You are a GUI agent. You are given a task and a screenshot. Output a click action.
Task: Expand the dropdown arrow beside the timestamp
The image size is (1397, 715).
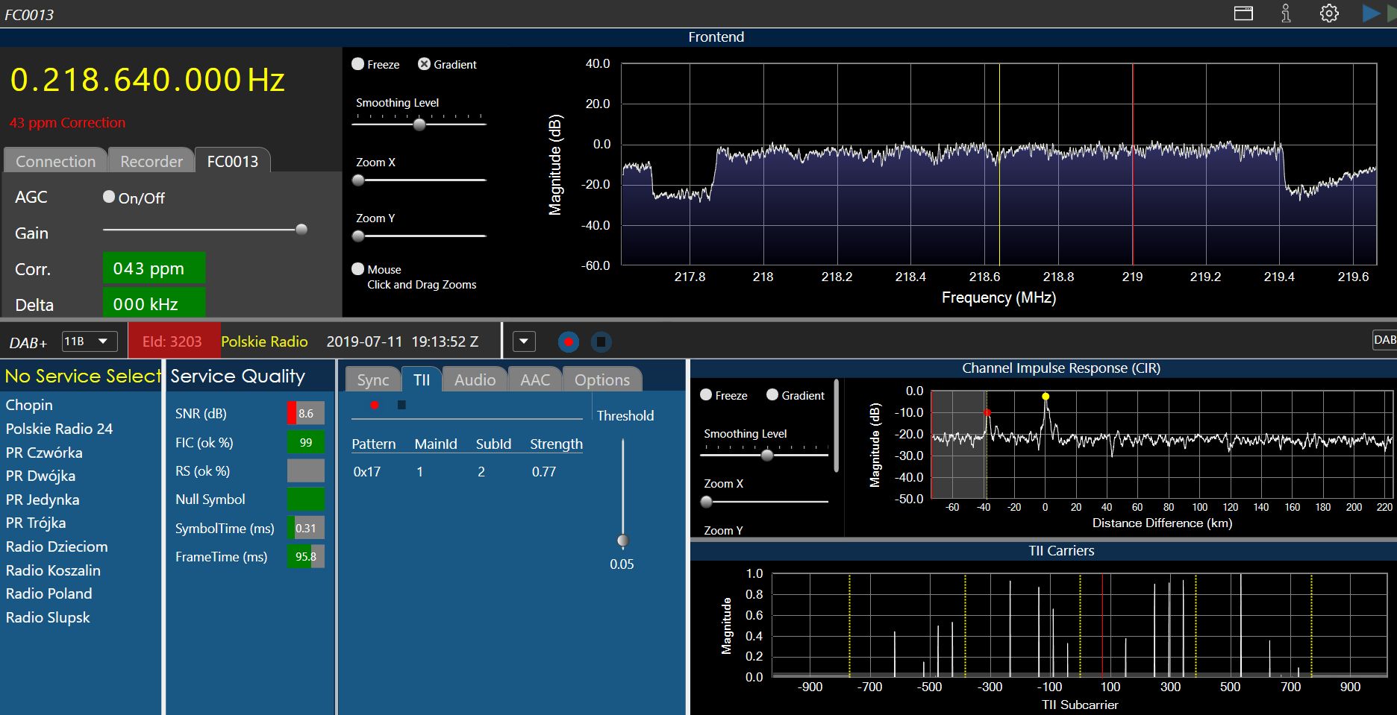(x=524, y=342)
